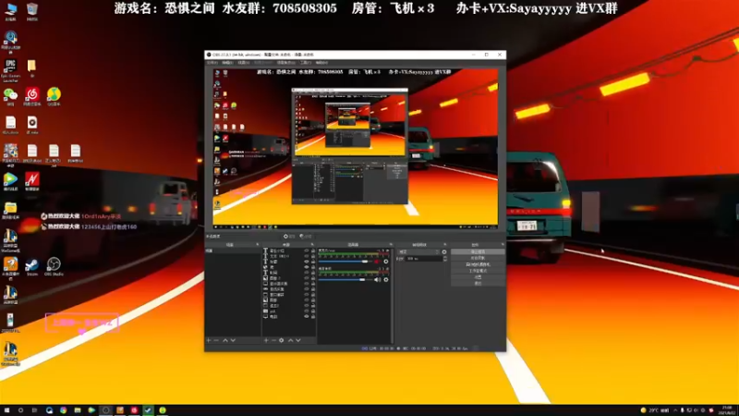The height and width of the screenshot is (416, 739).
Task: Click the 退出 (Exit) button in Controls
Action: pos(478,283)
